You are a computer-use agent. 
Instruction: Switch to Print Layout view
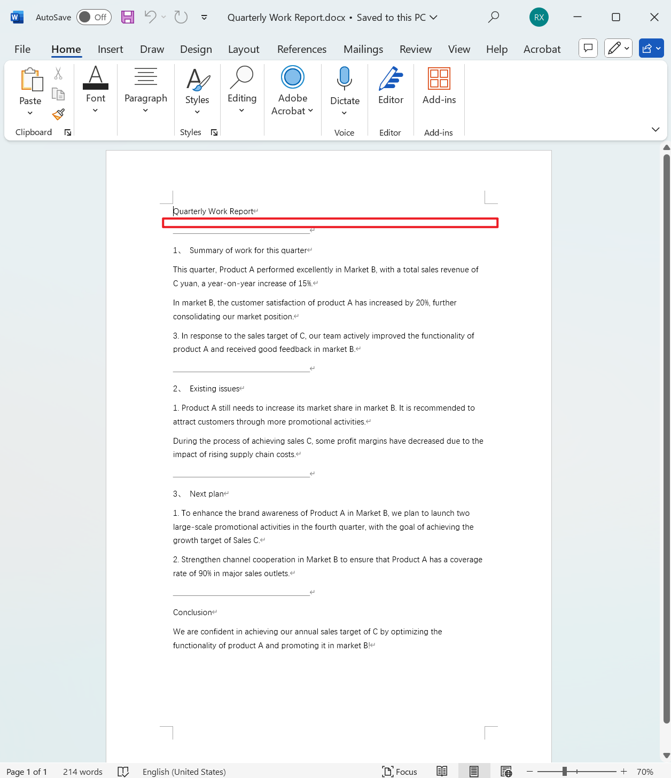point(474,772)
